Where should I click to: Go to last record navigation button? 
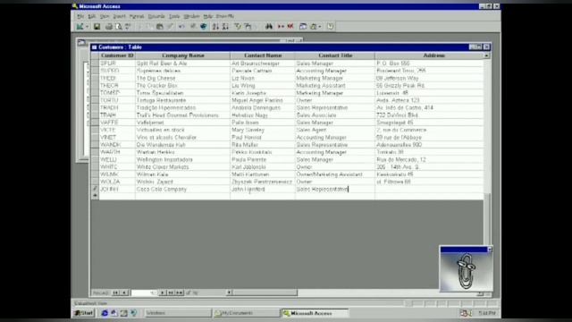(x=171, y=292)
